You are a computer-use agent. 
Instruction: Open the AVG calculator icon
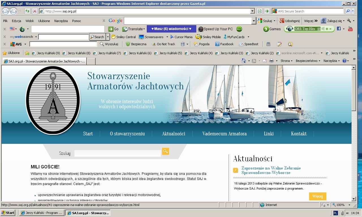click(268, 44)
